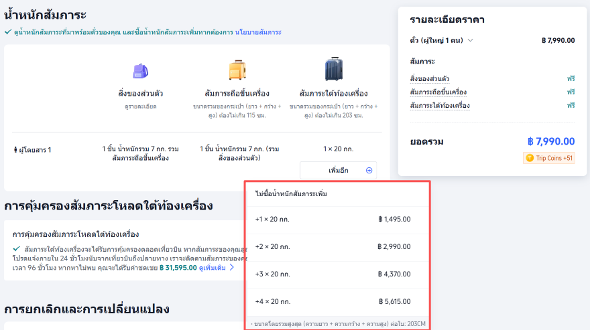Click the plus icon beside เพิ่มอีก
This screenshot has width=590, height=330.
pyautogui.click(x=369, y=170)
